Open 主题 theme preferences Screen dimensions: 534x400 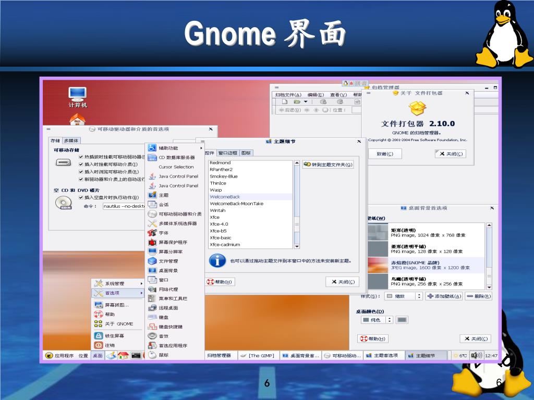tap(175, 195)
